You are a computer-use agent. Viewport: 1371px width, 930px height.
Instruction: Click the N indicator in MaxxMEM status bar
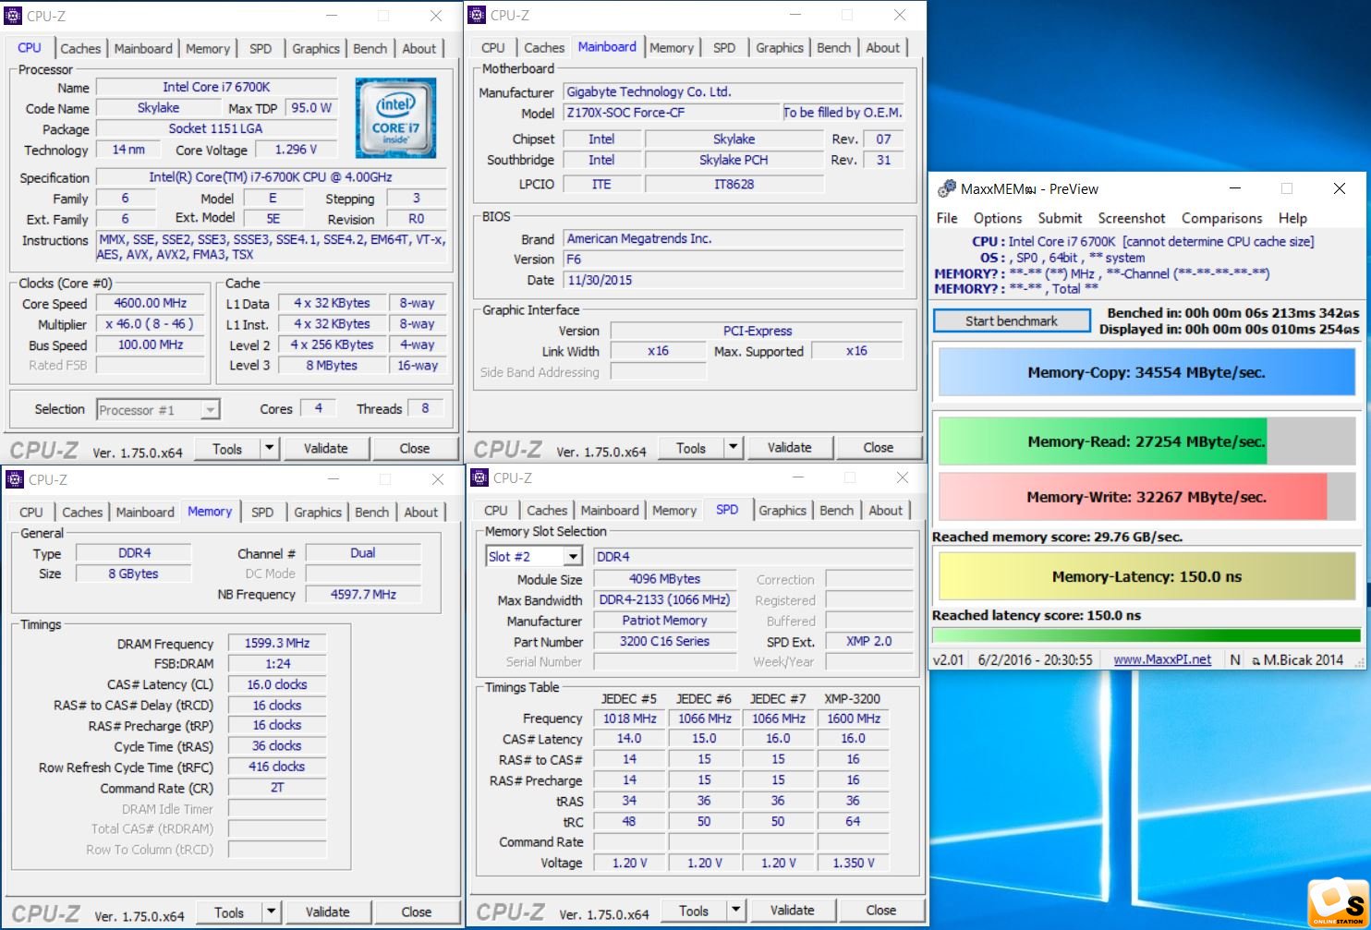(1235, 659)
